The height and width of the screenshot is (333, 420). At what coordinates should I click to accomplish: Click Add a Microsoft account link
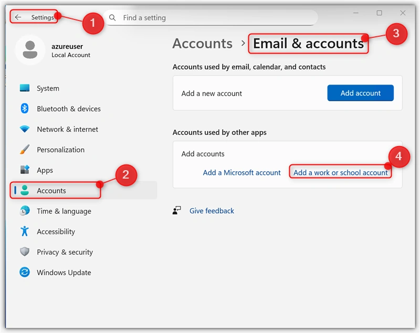click(x=241, y=172)
